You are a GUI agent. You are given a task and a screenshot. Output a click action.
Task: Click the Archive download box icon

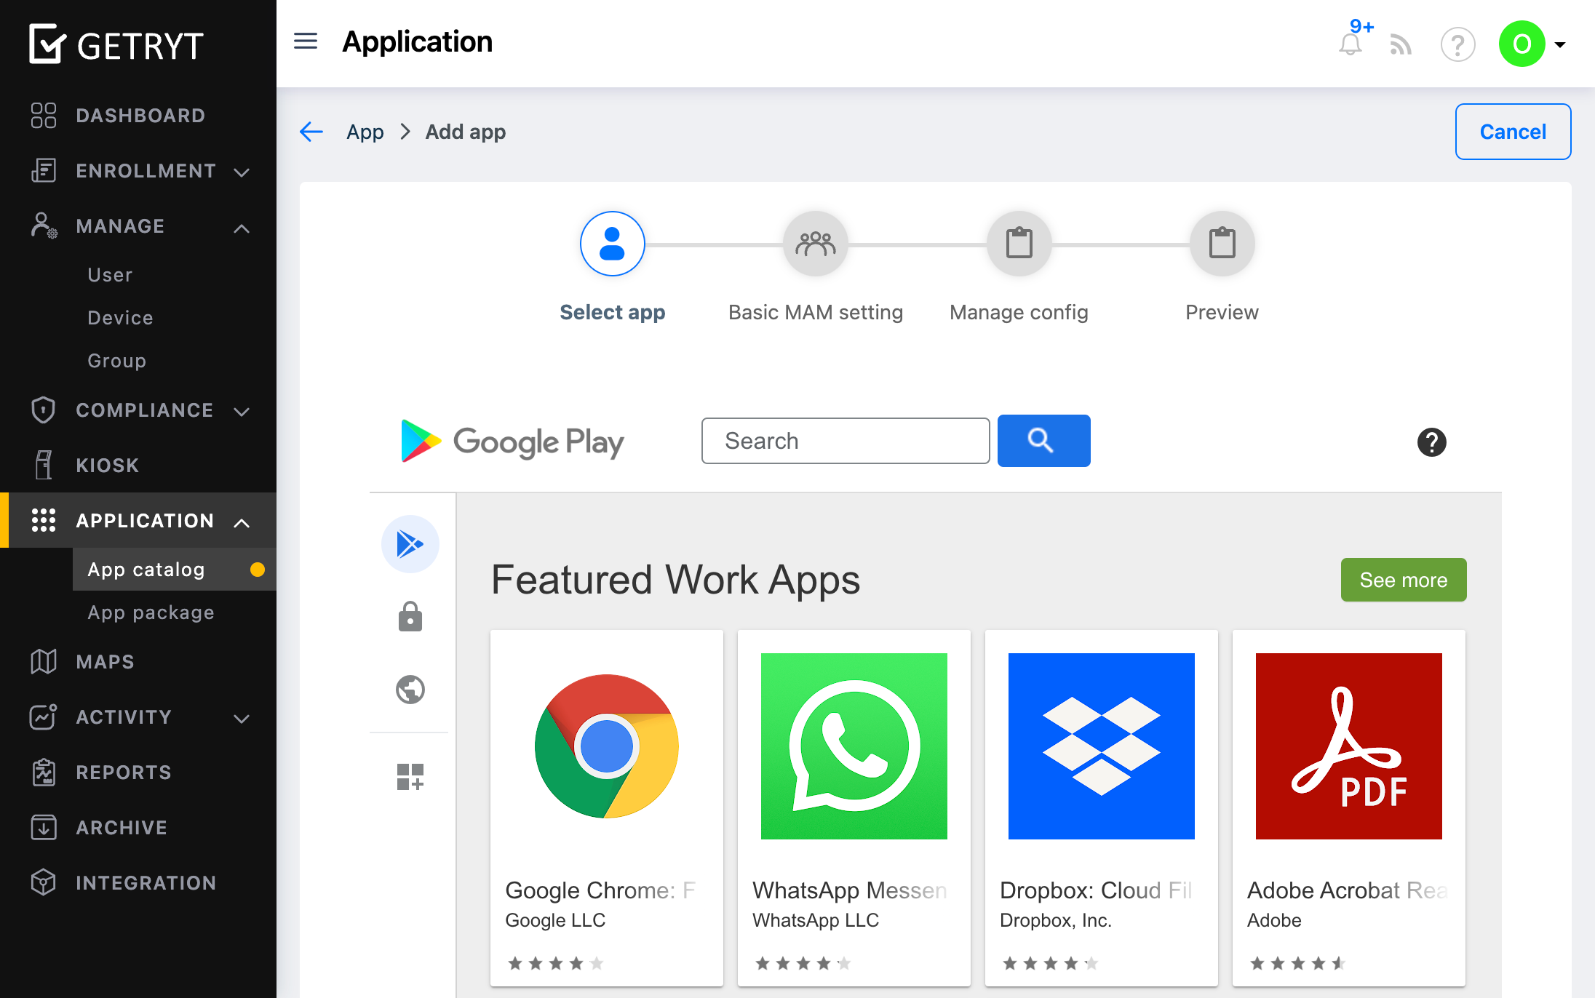coord(44,827)
